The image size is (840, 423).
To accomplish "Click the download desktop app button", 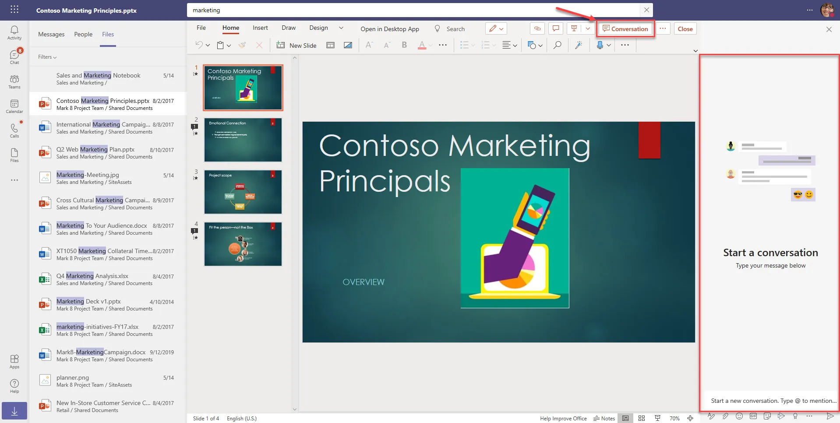I will coord(14,411).
